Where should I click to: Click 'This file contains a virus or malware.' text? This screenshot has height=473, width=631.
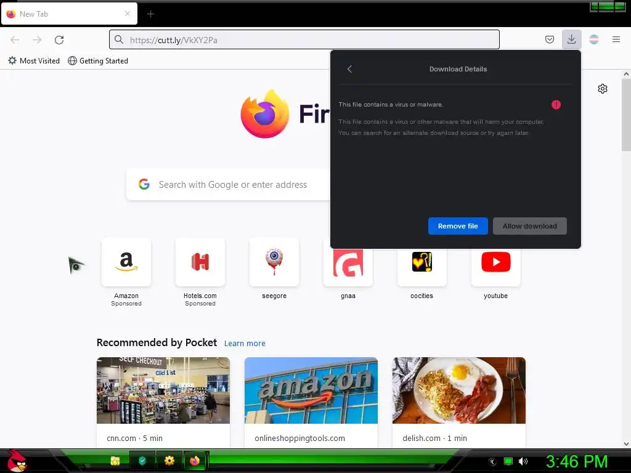pos(391,105)
